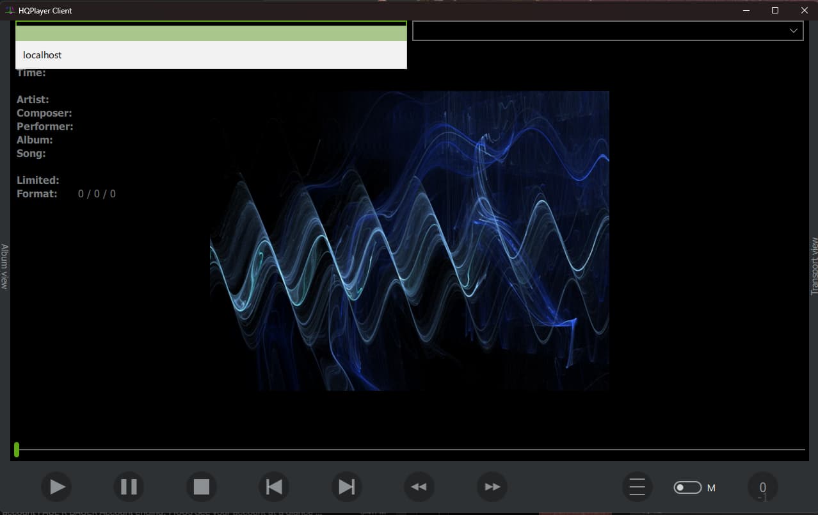This screenshot has height=515, width=818.
Task: Expand the top-right dropdown chevron
Action: coord(794,31)
